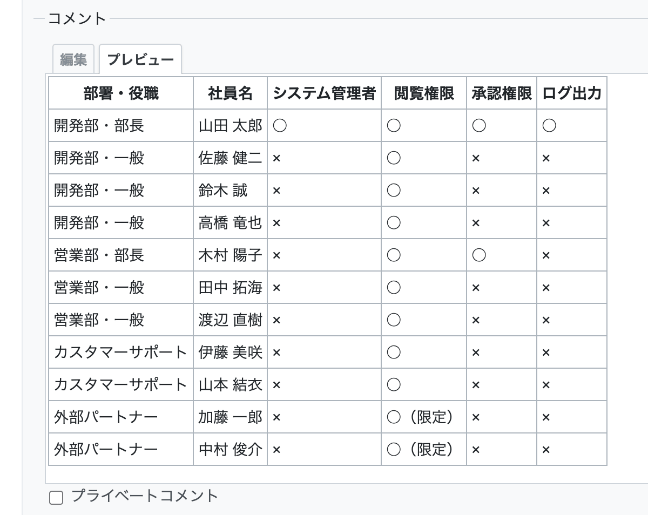Click the 閲覧権限 column header

coord(424,93)
